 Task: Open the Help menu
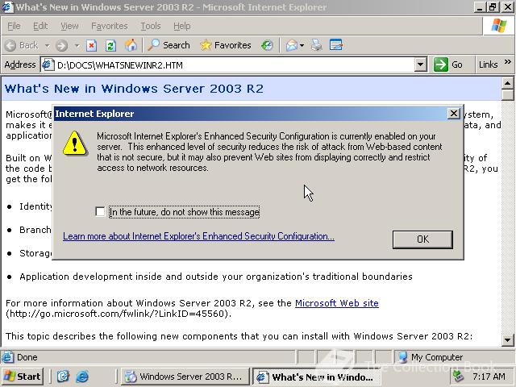(182, 26)
